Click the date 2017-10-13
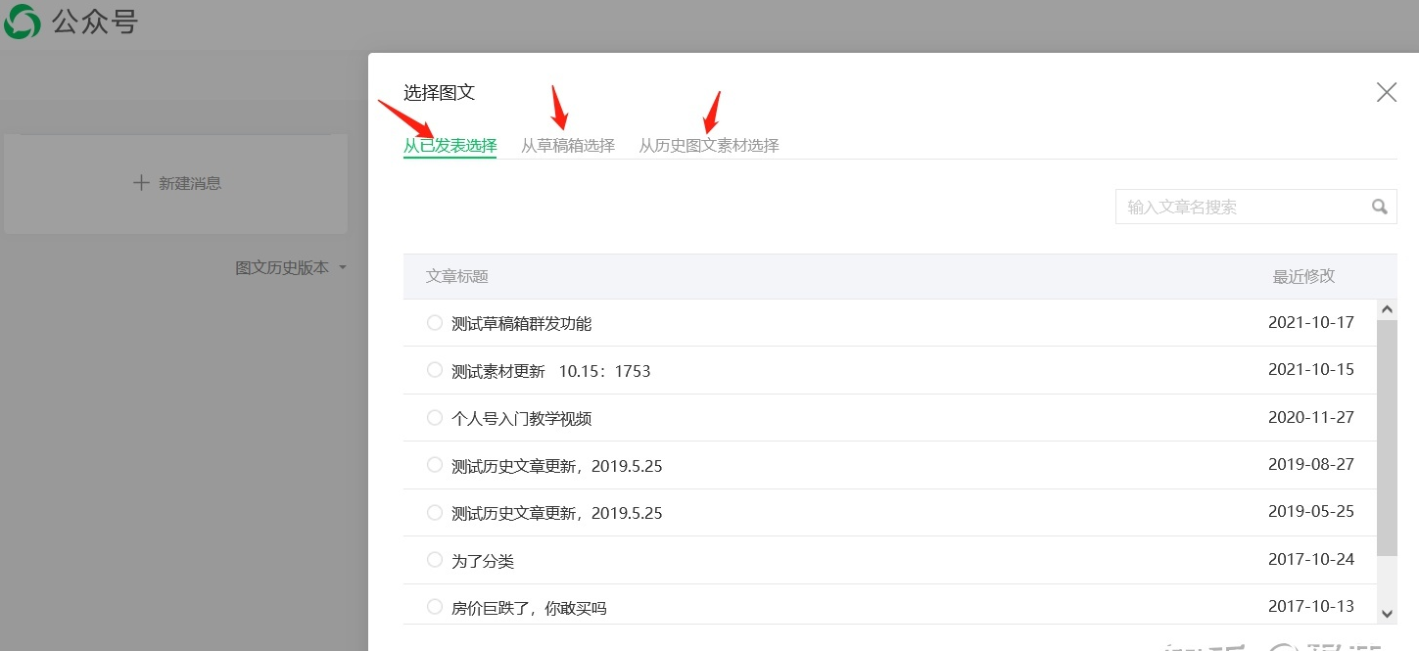1419x651 pixels. (x=1311, y=606)
